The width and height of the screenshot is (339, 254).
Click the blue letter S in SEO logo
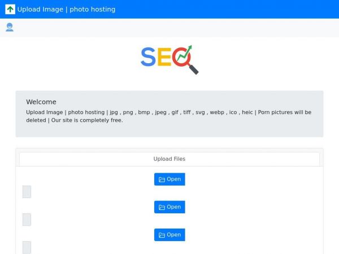pyautogui.click(x=148, y=57)
